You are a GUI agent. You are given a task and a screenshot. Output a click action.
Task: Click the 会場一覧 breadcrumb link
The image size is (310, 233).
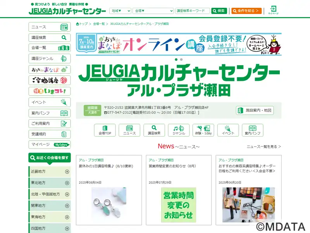point(99,24)
